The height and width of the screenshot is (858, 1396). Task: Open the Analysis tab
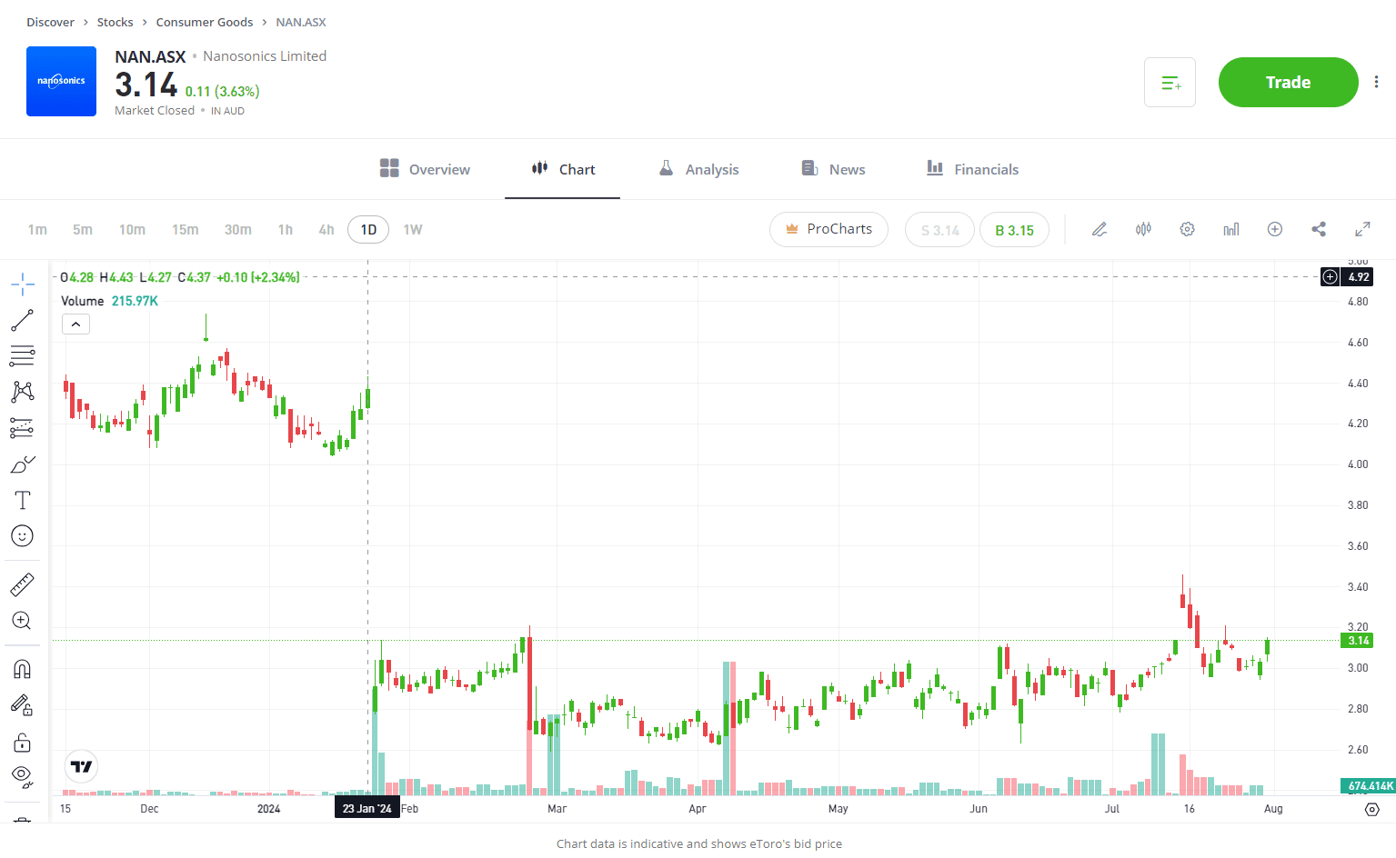point(698,169)
